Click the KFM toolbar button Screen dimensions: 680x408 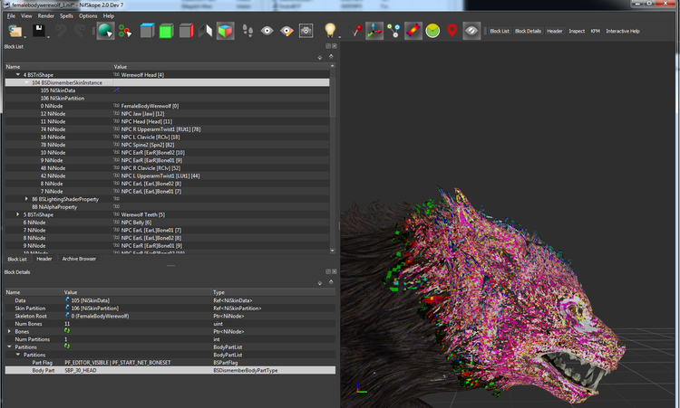[595, 31]
